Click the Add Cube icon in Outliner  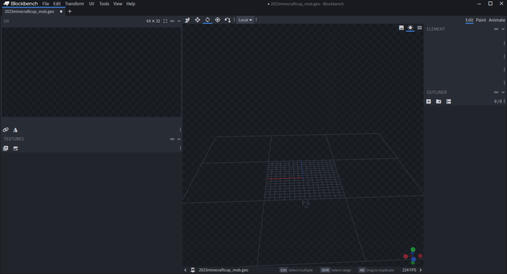(x=429, y=101)
